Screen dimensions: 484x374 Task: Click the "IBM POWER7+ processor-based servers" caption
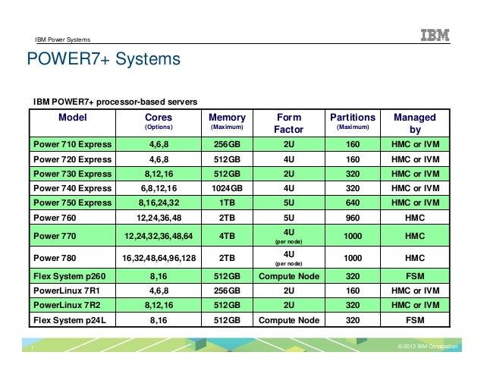pos(115,102)
